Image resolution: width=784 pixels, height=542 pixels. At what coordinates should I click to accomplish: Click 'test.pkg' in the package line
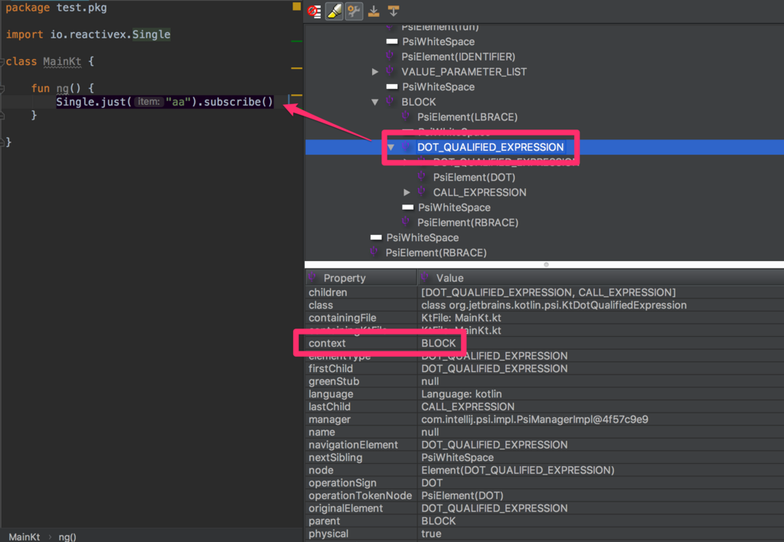[81, 8]
